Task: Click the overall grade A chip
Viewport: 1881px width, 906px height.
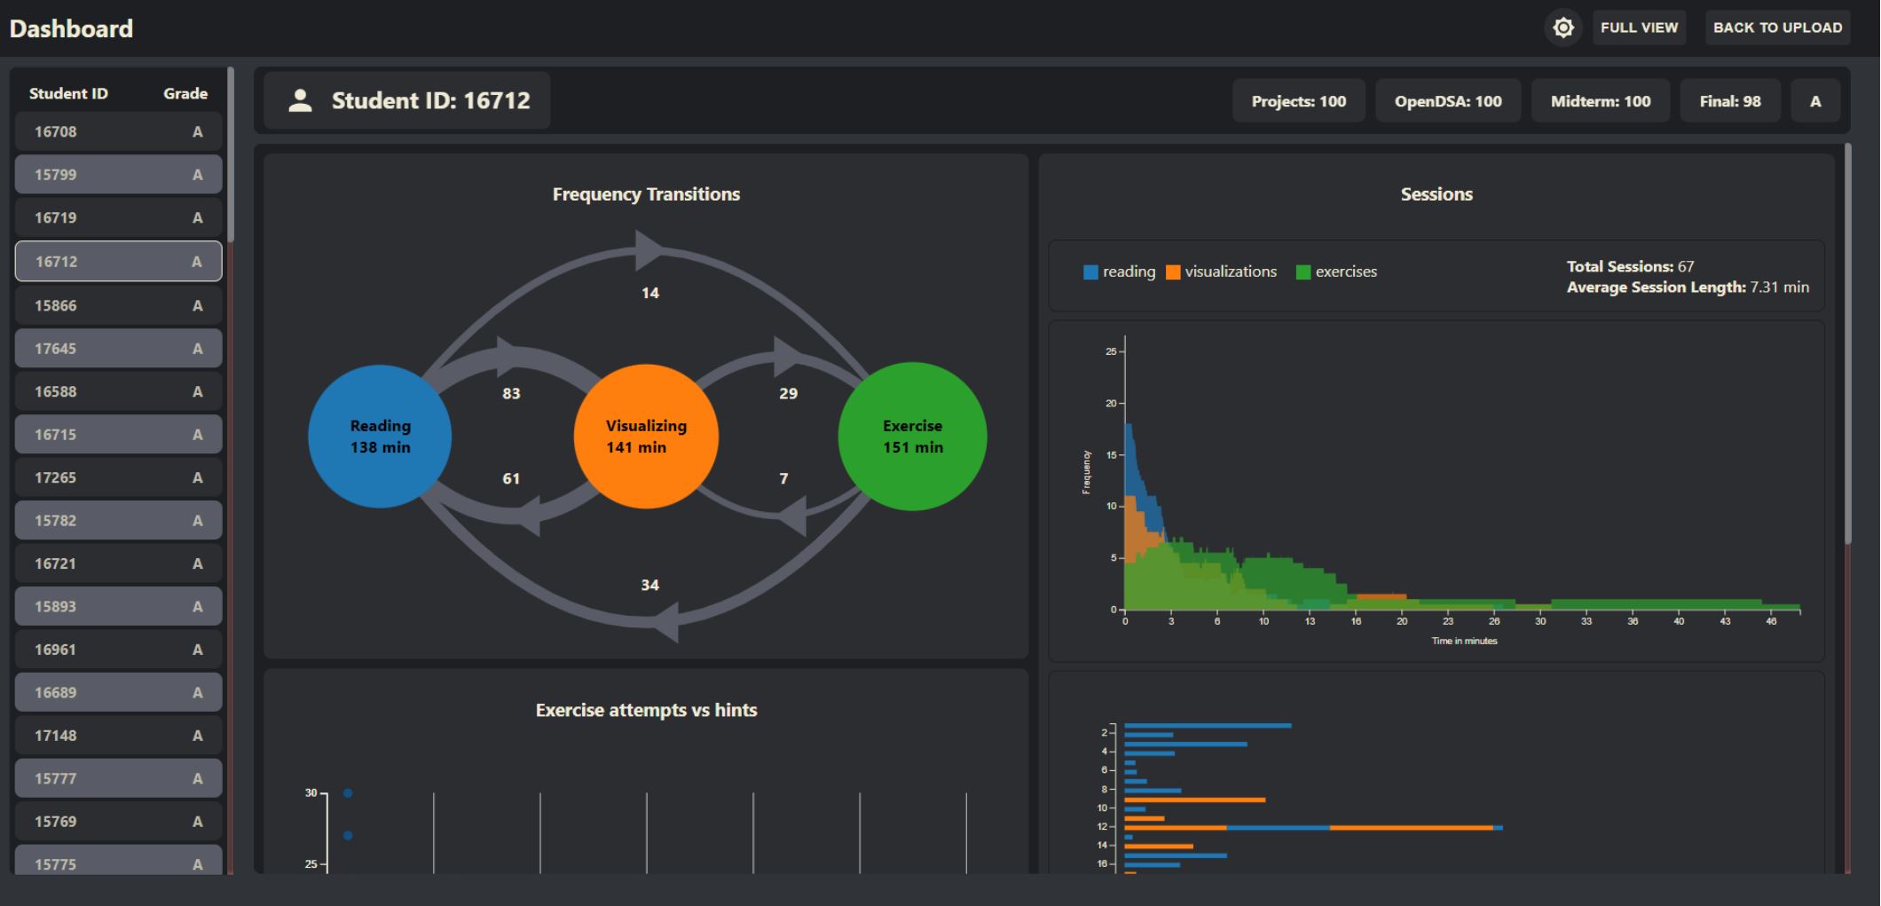Action: 1815,101
